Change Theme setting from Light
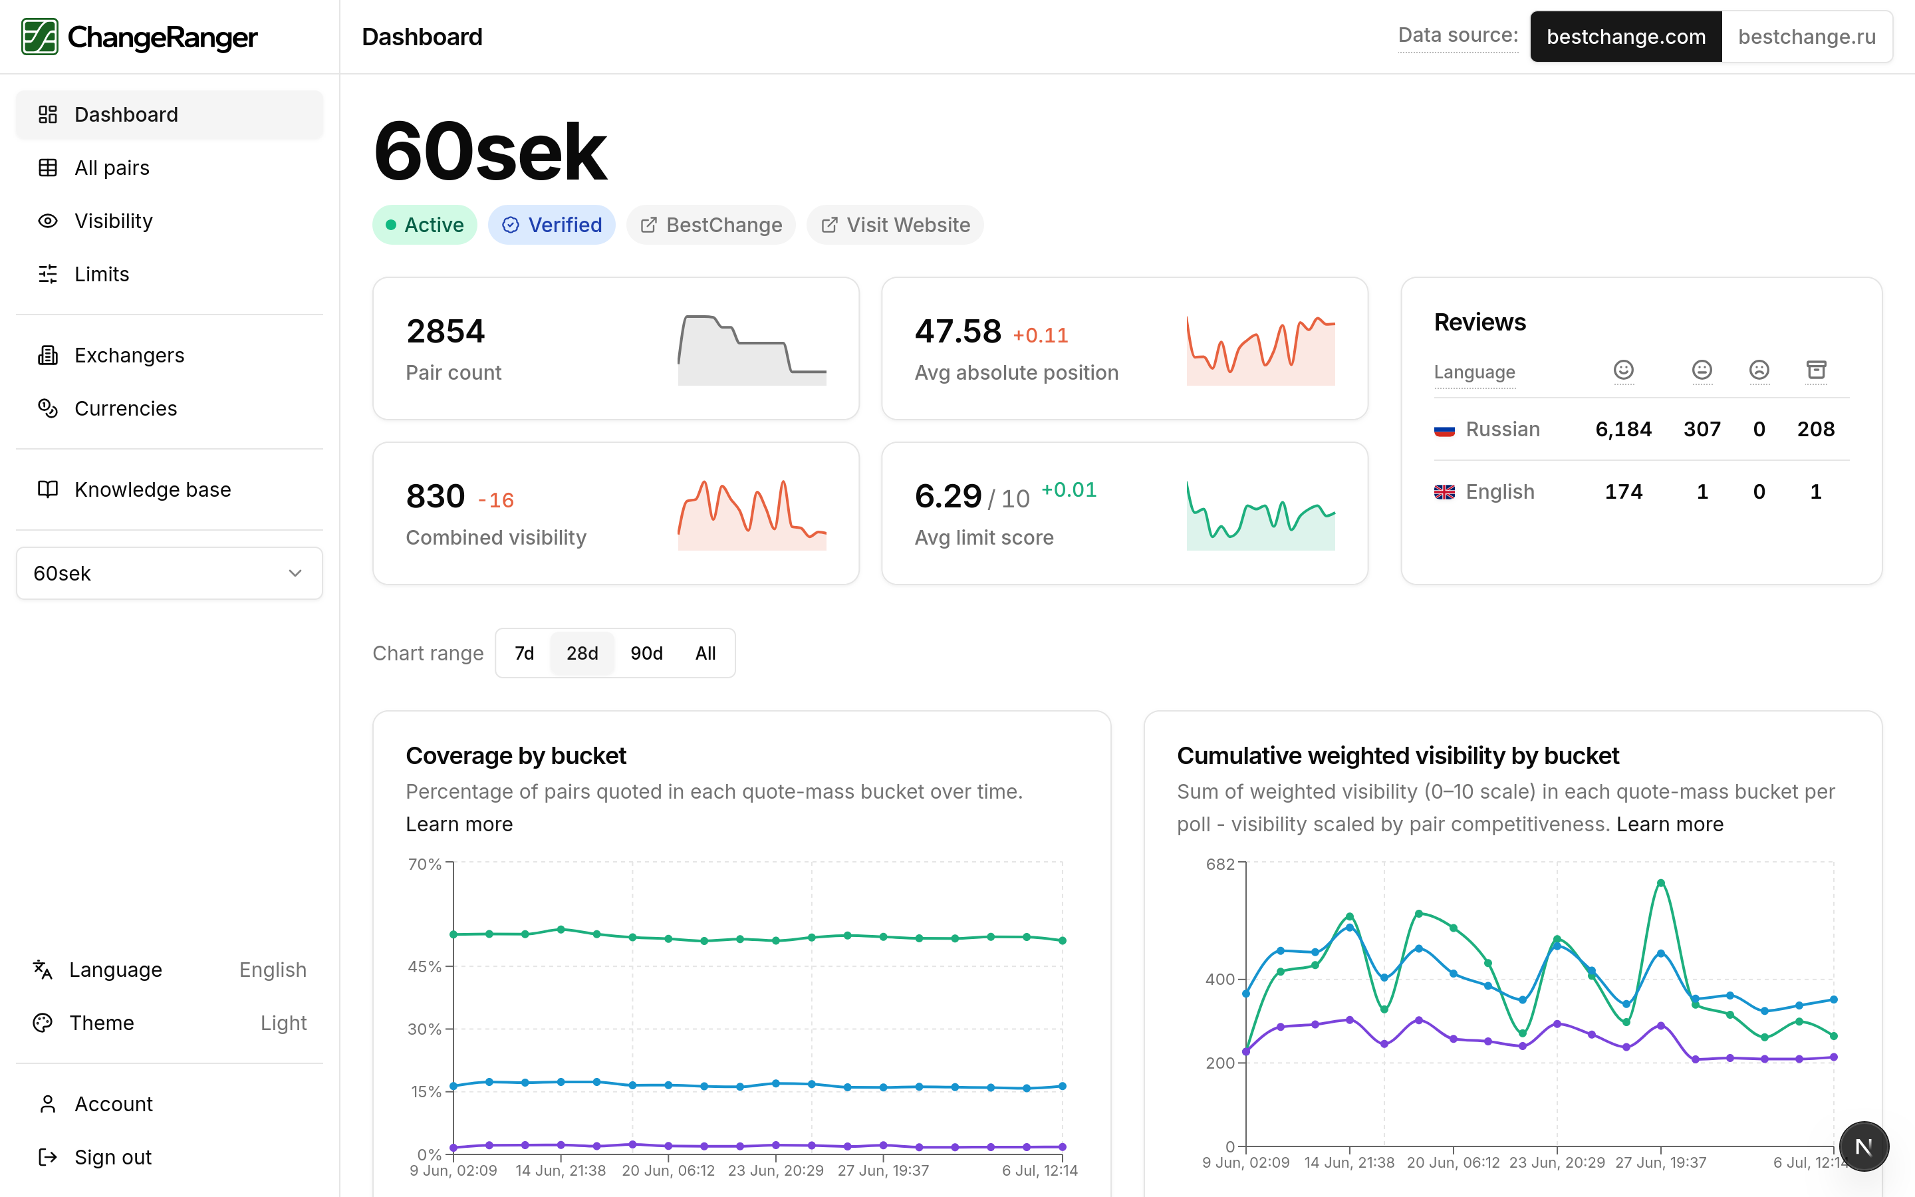Viewport: 1915px width, 1197px height. (170, 1023)
